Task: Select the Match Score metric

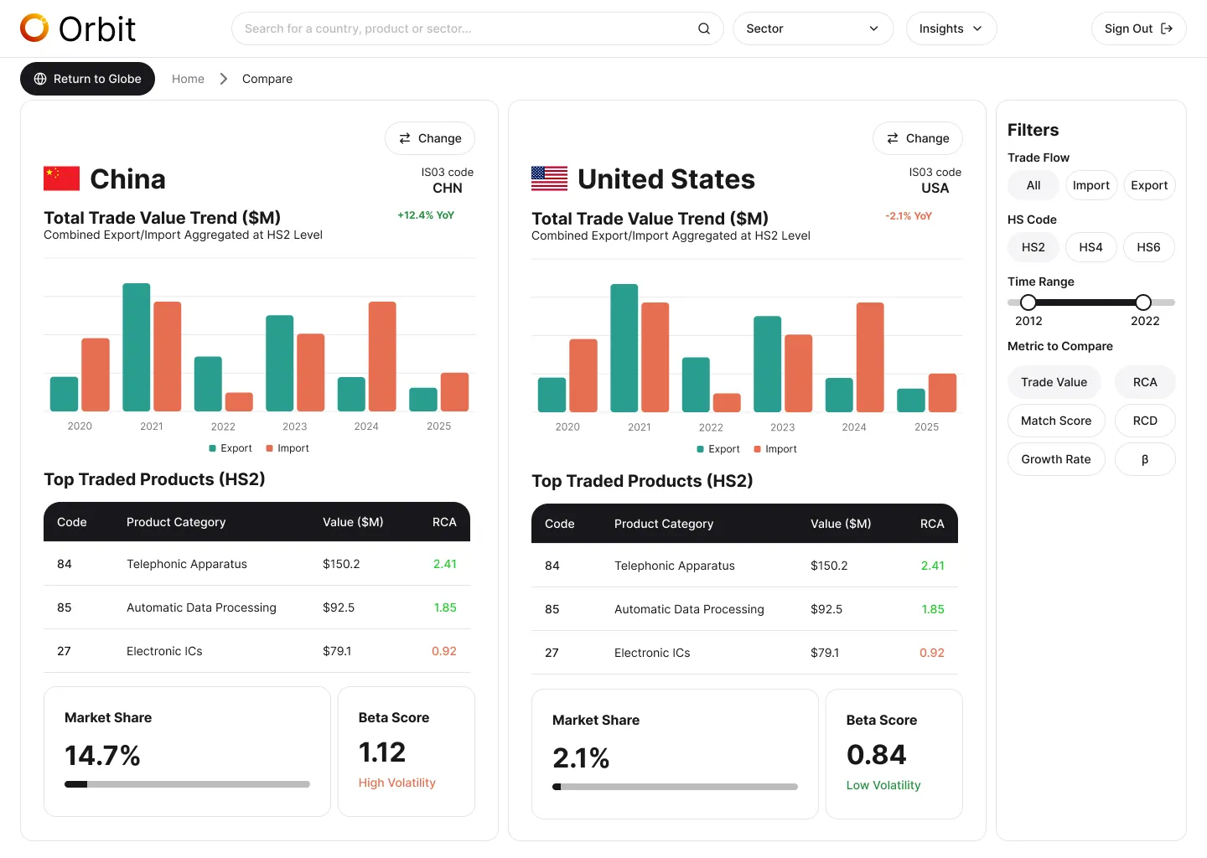Action: (1056, 421)
